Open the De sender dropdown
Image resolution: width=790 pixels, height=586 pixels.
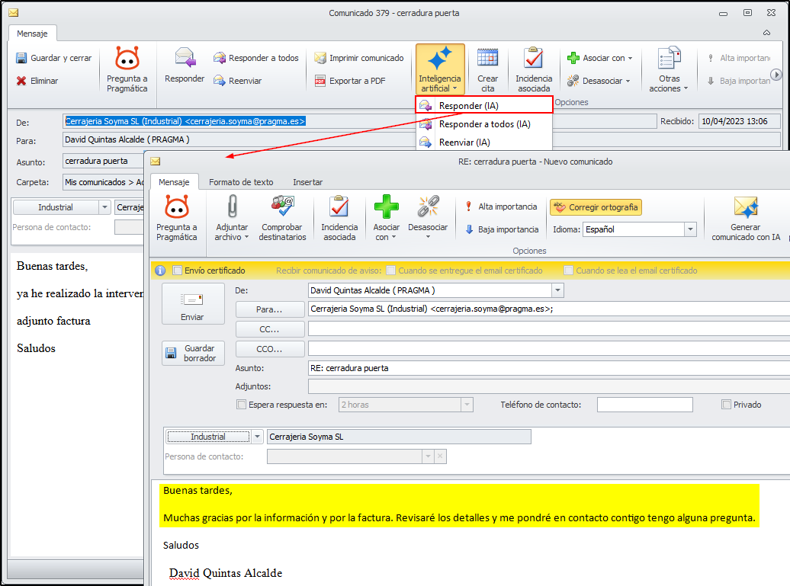pos(557,290)
